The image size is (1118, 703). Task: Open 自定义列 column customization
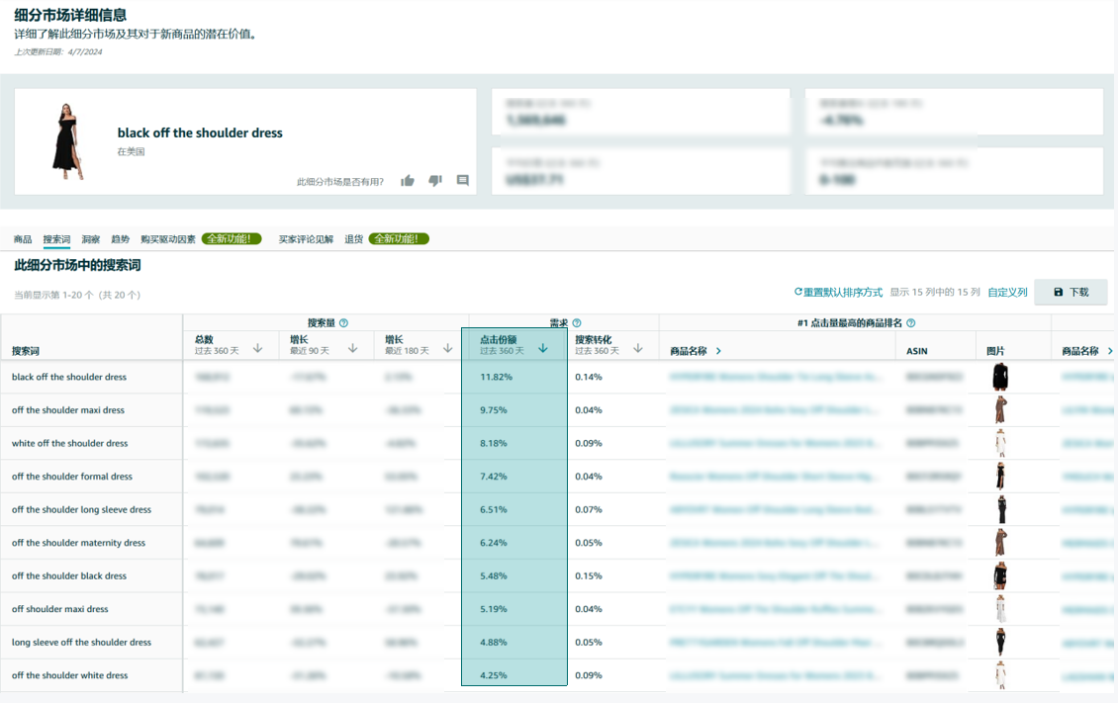pos(1007,293)
